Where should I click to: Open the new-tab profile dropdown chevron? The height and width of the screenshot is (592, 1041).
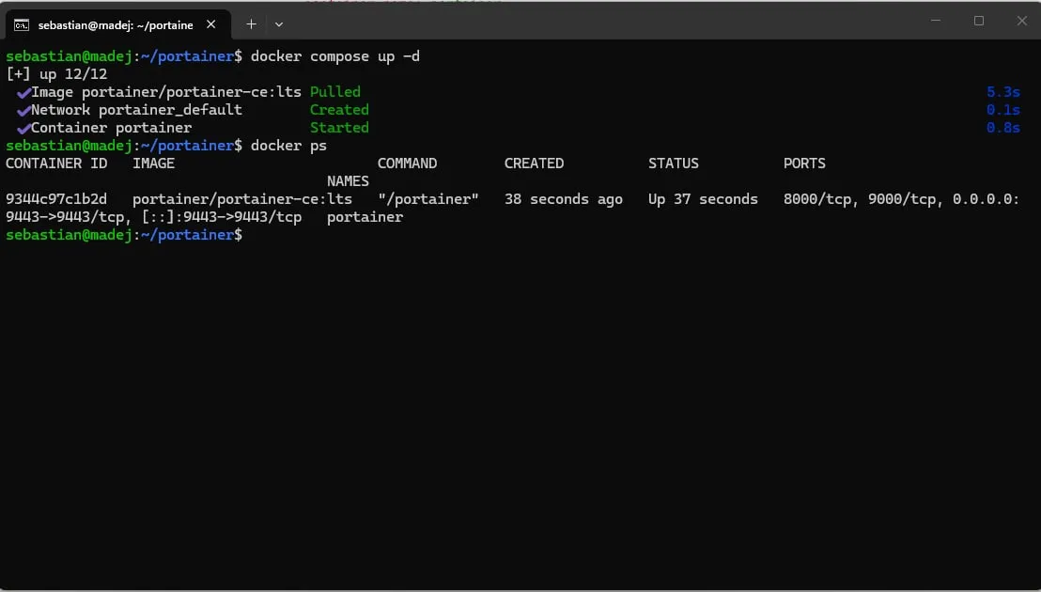pos(279,24)
